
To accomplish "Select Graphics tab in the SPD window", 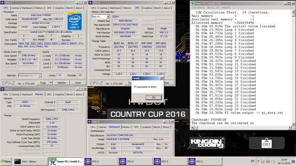I will point(148,8).
